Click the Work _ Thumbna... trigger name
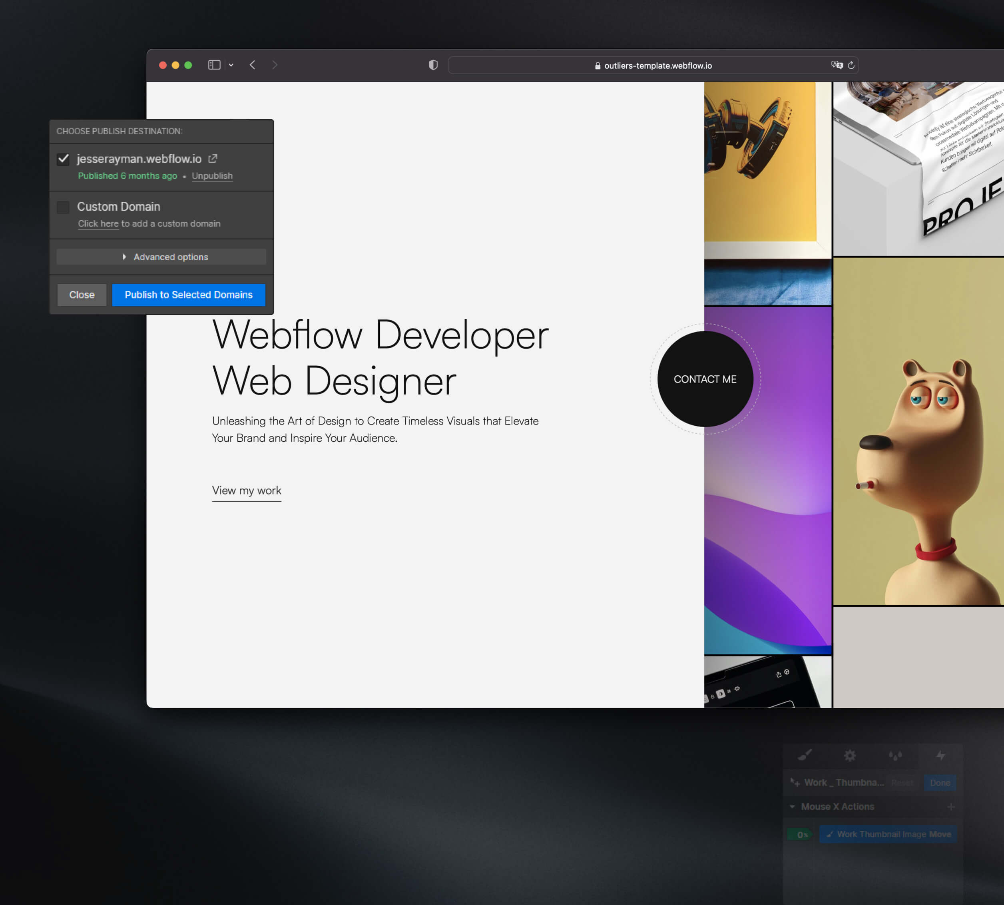This screenshot has height=905, width=1004. coord(844,783)
